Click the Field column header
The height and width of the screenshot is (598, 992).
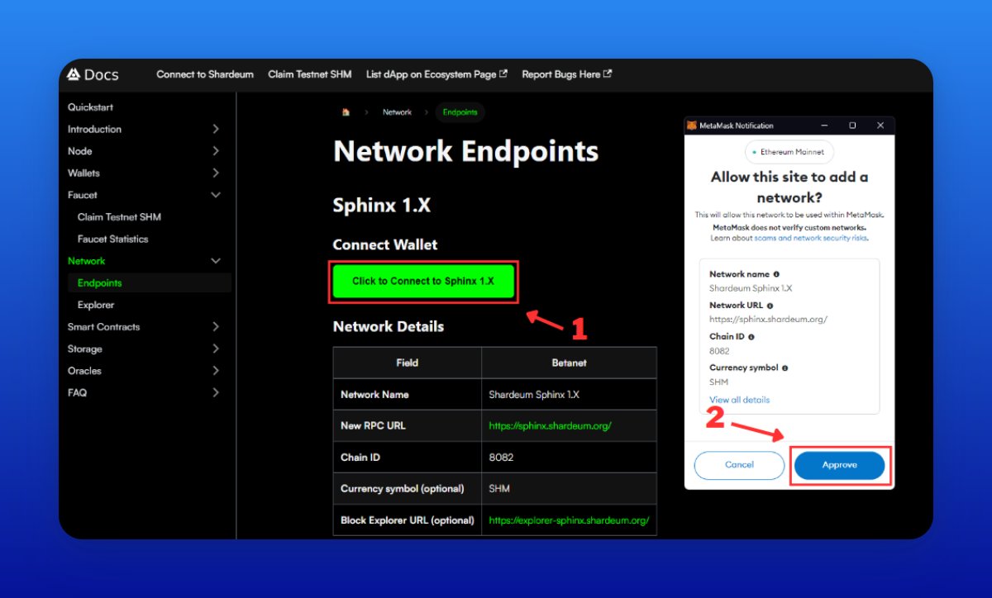[x=408, y=363]
